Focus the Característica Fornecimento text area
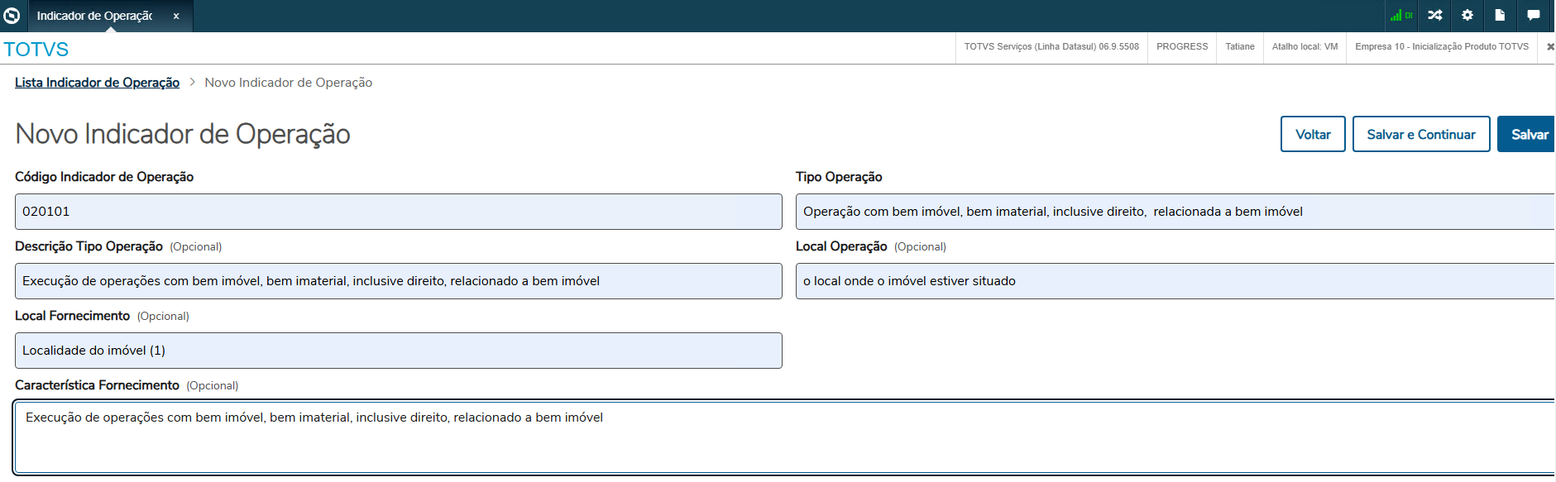The image size is (1556, 482). coord(784,437)
